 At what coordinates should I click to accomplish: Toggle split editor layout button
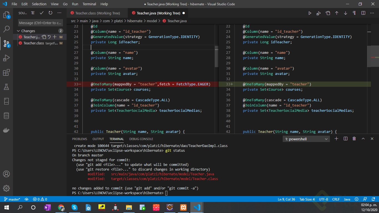(363, 13)
